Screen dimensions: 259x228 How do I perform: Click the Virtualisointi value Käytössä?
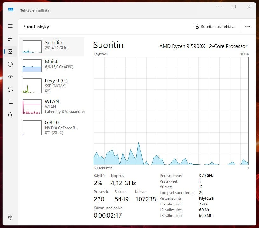(206, 198)
